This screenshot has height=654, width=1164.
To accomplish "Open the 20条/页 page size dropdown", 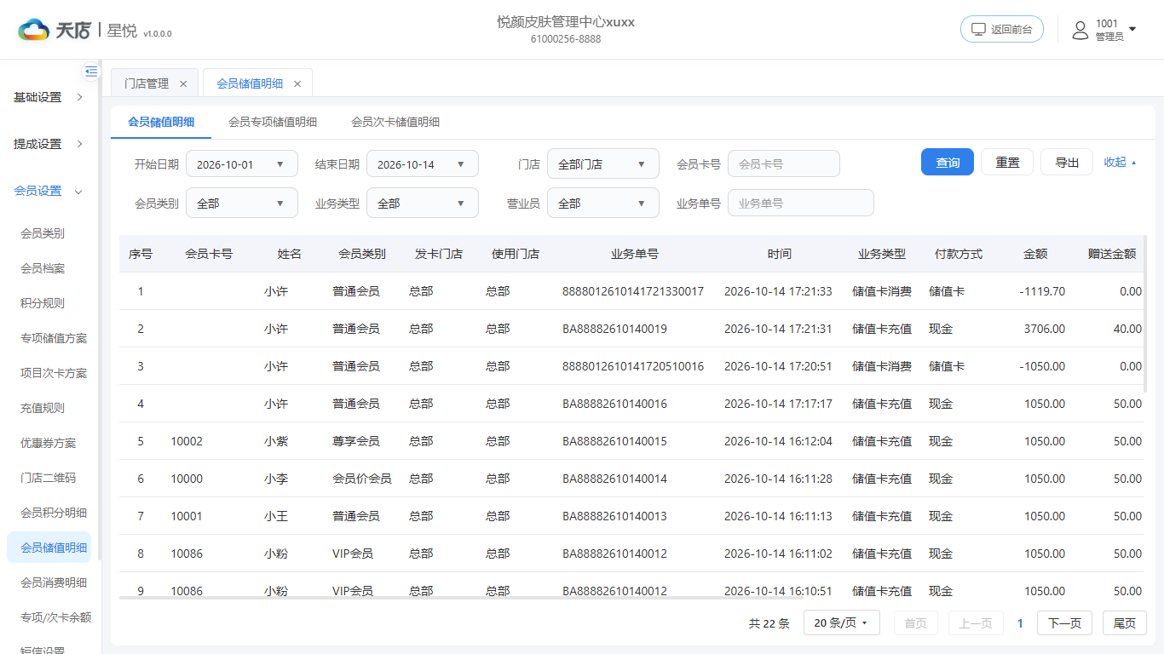I will (x=841, y=623).
